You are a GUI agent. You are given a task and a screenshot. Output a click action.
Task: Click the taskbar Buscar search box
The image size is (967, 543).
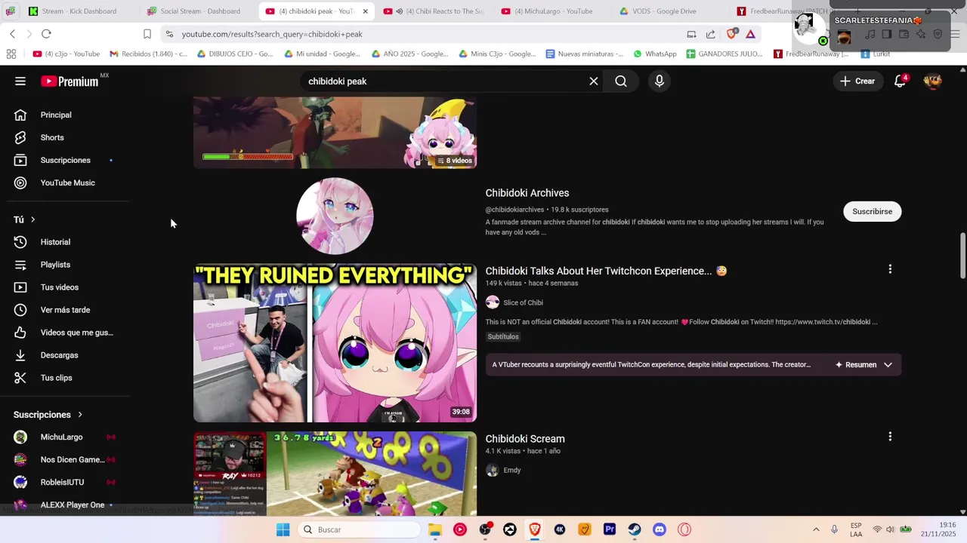coord(359,529)
